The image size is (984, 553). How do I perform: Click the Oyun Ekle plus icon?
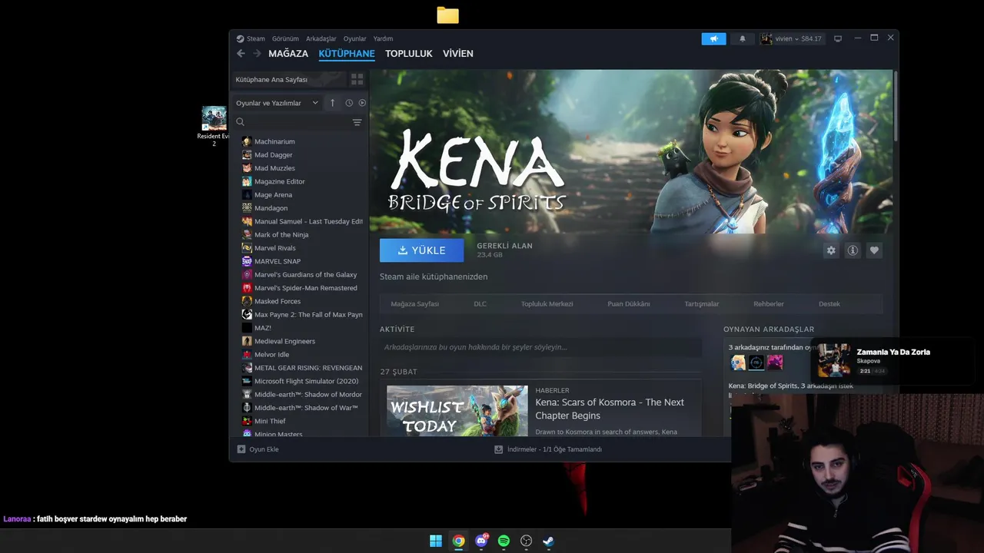click(x=241, y=449)
